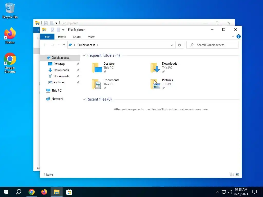Open the Recycle Bin desktop icon

coord(10,10)
